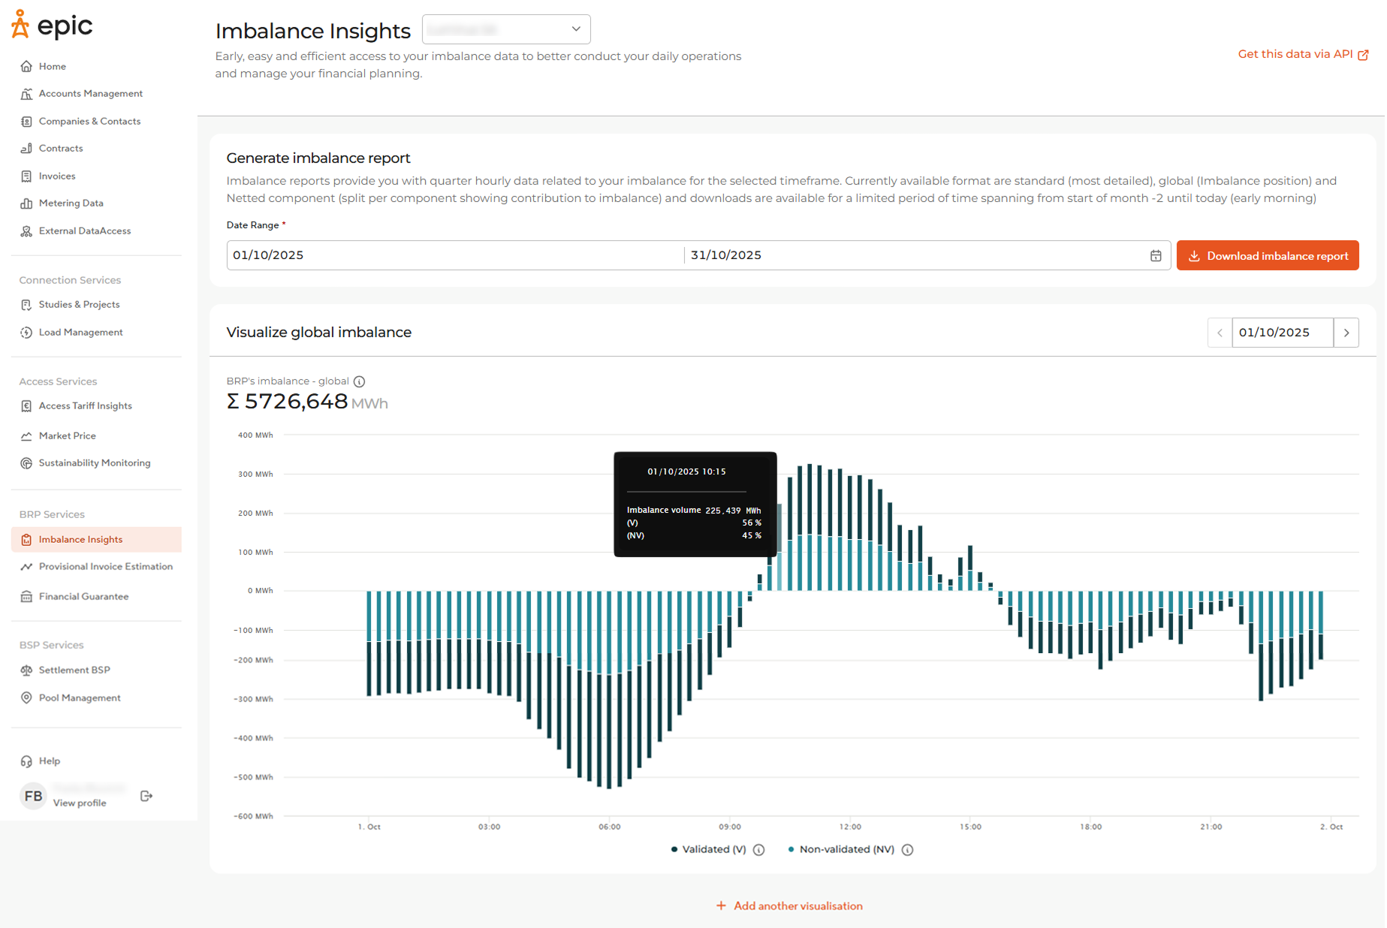Image resolution: width=1387 pixels, height=928 pixels.
Task: Click the Date Range label
Action: tap(253, 225)
